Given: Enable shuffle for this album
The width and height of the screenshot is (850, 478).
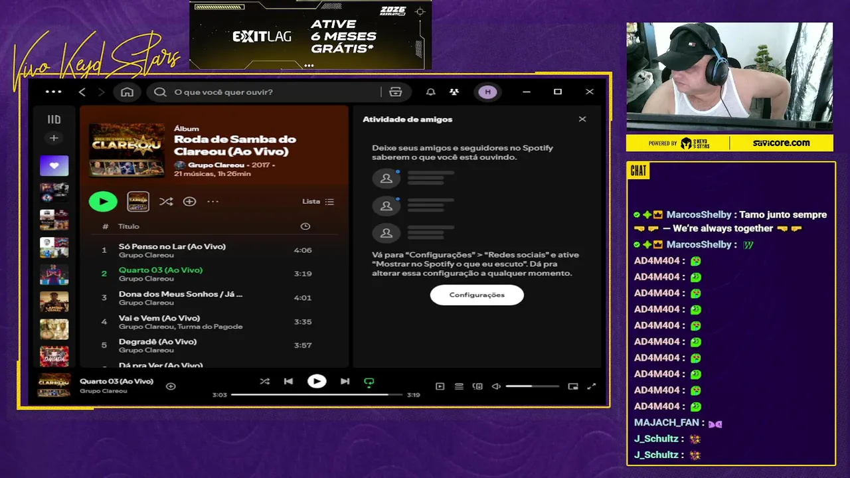Looking at the screenshot, I should [166, 201].
